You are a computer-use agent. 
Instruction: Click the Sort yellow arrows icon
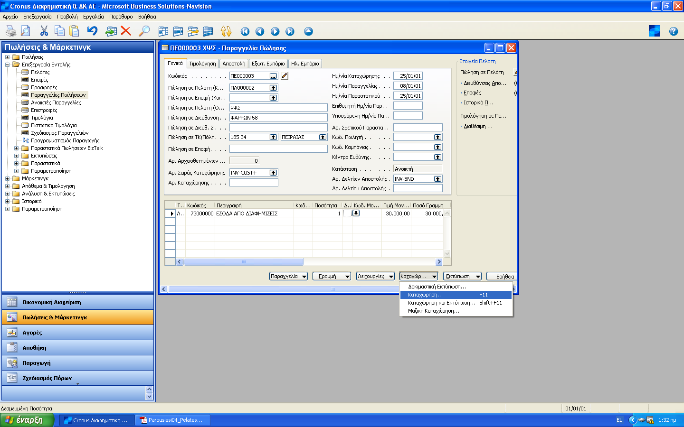click(x=226, y=31)
